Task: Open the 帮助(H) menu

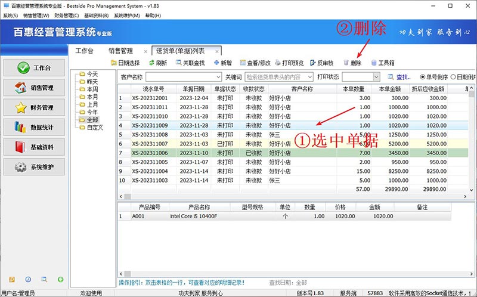Action: pyautogui.click(x=153, y=16)
